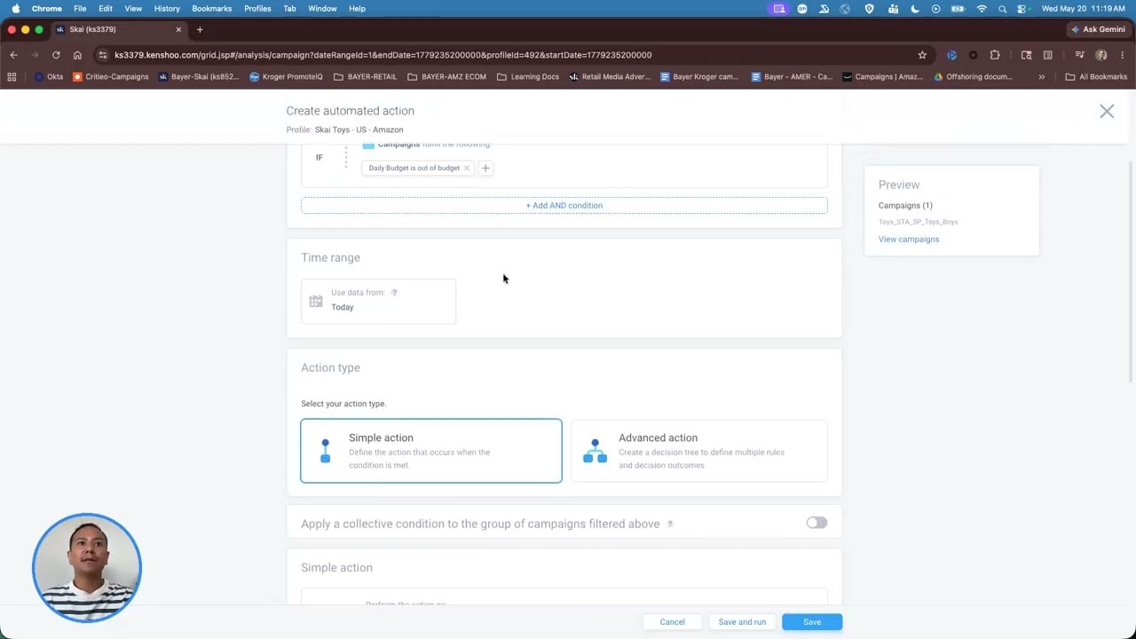Reload the current page
This screenshot has height=639, width=1136.
coord(56,55)
